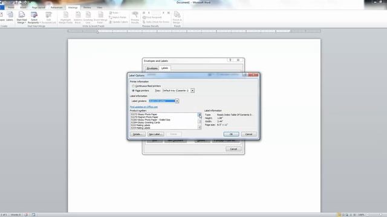This screenshot has height=217, width=387.
Task: Open the Start Mail Merge menu
Action: 22,17
